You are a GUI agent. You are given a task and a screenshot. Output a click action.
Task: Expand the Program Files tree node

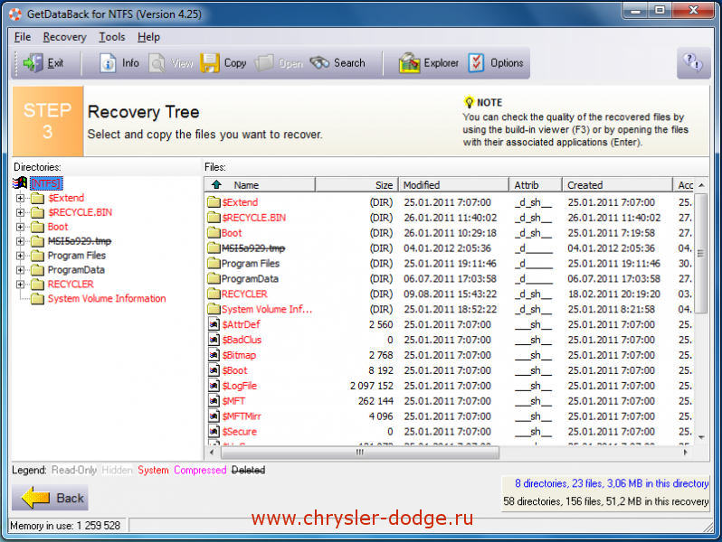pyautogui.click(x=20, y=255)
